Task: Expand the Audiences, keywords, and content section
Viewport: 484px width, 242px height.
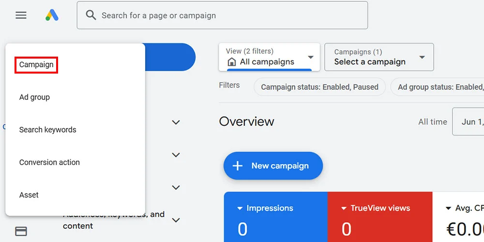Action: coord(176,220)
